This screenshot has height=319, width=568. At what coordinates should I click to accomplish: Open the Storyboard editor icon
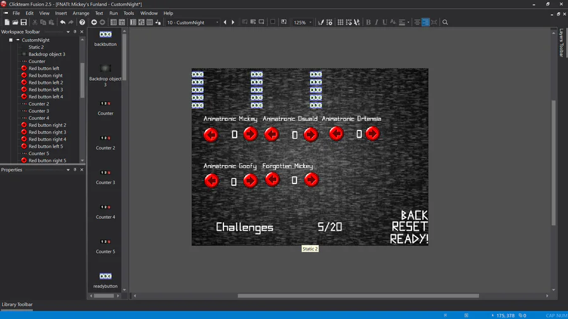coord(114,23)
